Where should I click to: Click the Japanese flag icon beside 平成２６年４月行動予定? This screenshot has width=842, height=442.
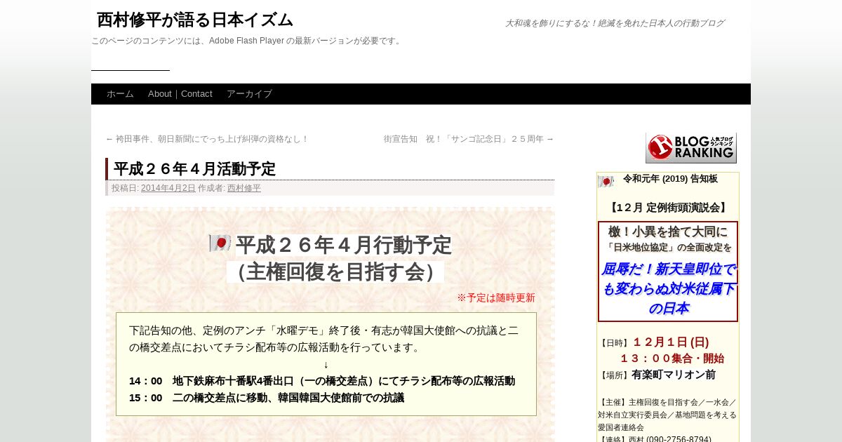coord(220,243)
